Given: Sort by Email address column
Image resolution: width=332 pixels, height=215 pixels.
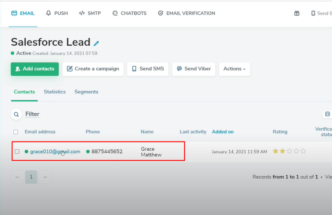Looking at the screenshot, I should [x=40, y=132].
